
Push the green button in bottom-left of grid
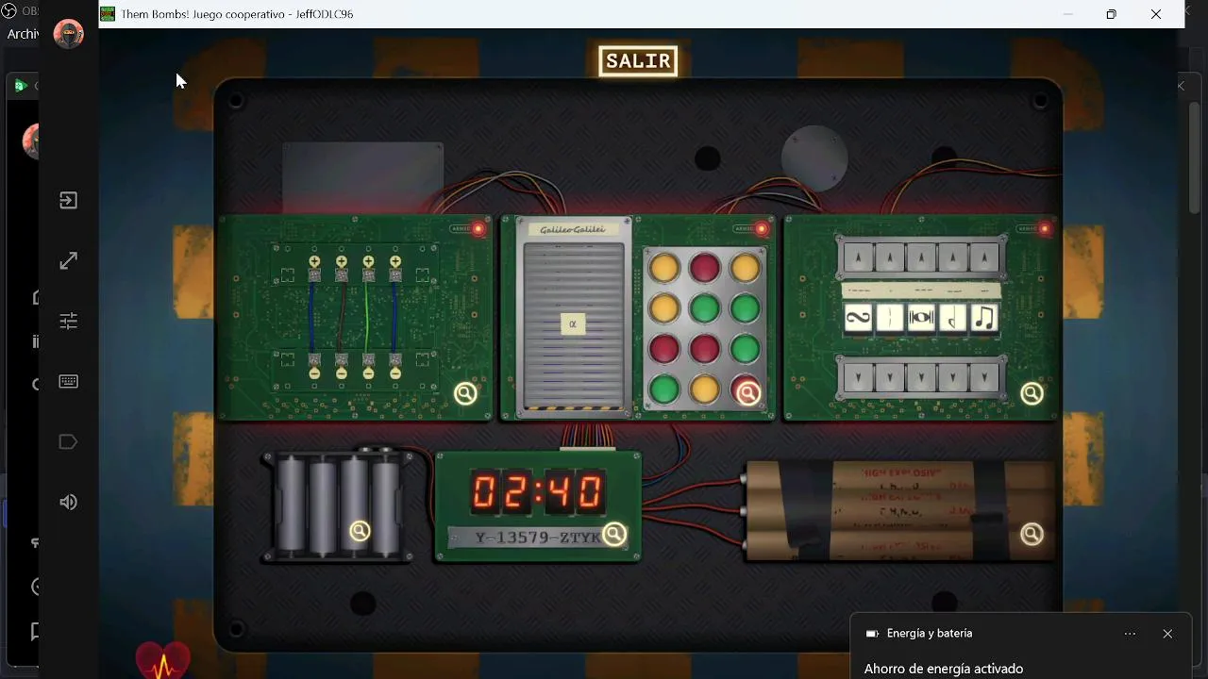(x=664, y=389)
